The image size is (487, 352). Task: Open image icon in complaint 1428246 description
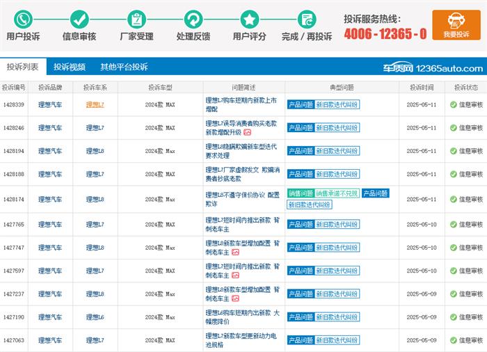coord(247,132)
